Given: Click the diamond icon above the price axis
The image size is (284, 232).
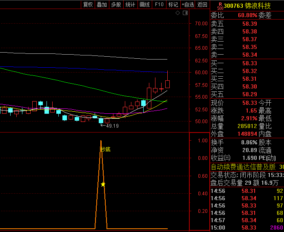Looking at the screenshot, I should pos(178,13).
